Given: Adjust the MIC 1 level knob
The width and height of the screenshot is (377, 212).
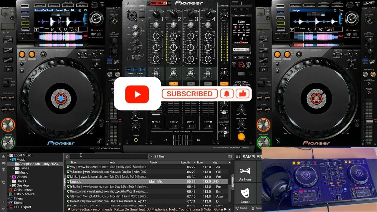Looking at the screenshot, I should coord(135,27).
